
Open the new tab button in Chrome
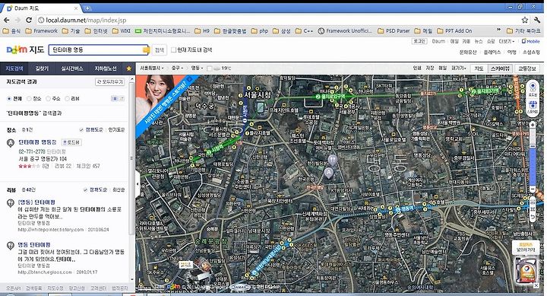(87, 8)
